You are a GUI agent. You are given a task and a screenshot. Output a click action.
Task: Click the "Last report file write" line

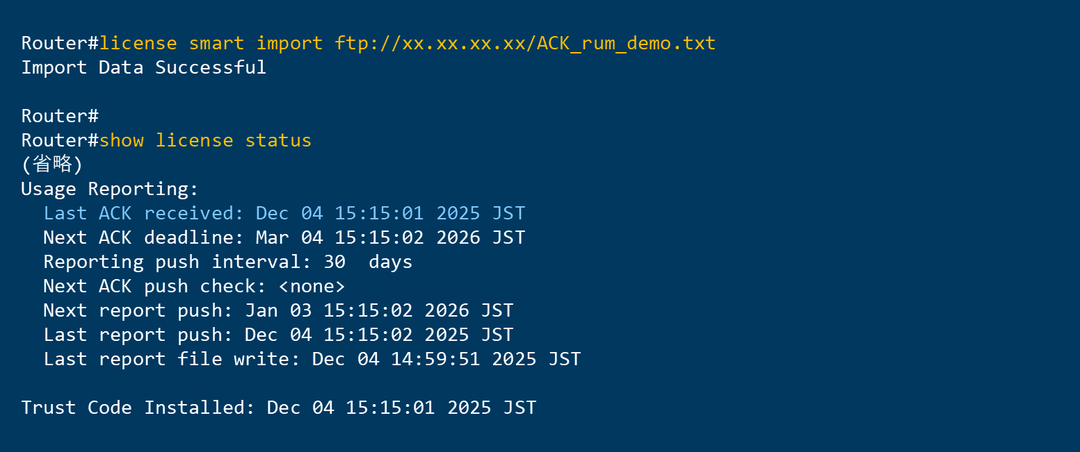pyautogui.click(x=312, y=359)
